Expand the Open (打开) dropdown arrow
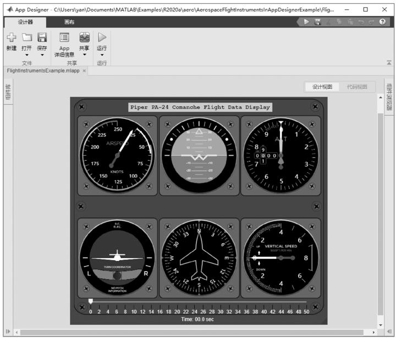 pyautogui.click(x=27, y=55)
